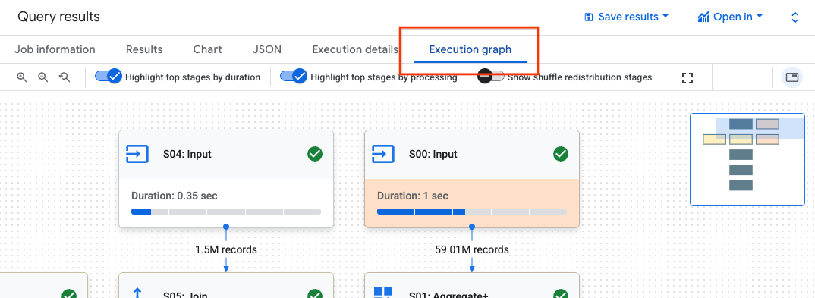
Task: Click the S00 Input stage icon
Action: point(383,154)
